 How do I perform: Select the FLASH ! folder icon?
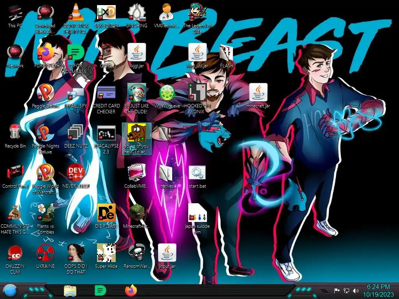pyautogui.click(x=228, y=56)
